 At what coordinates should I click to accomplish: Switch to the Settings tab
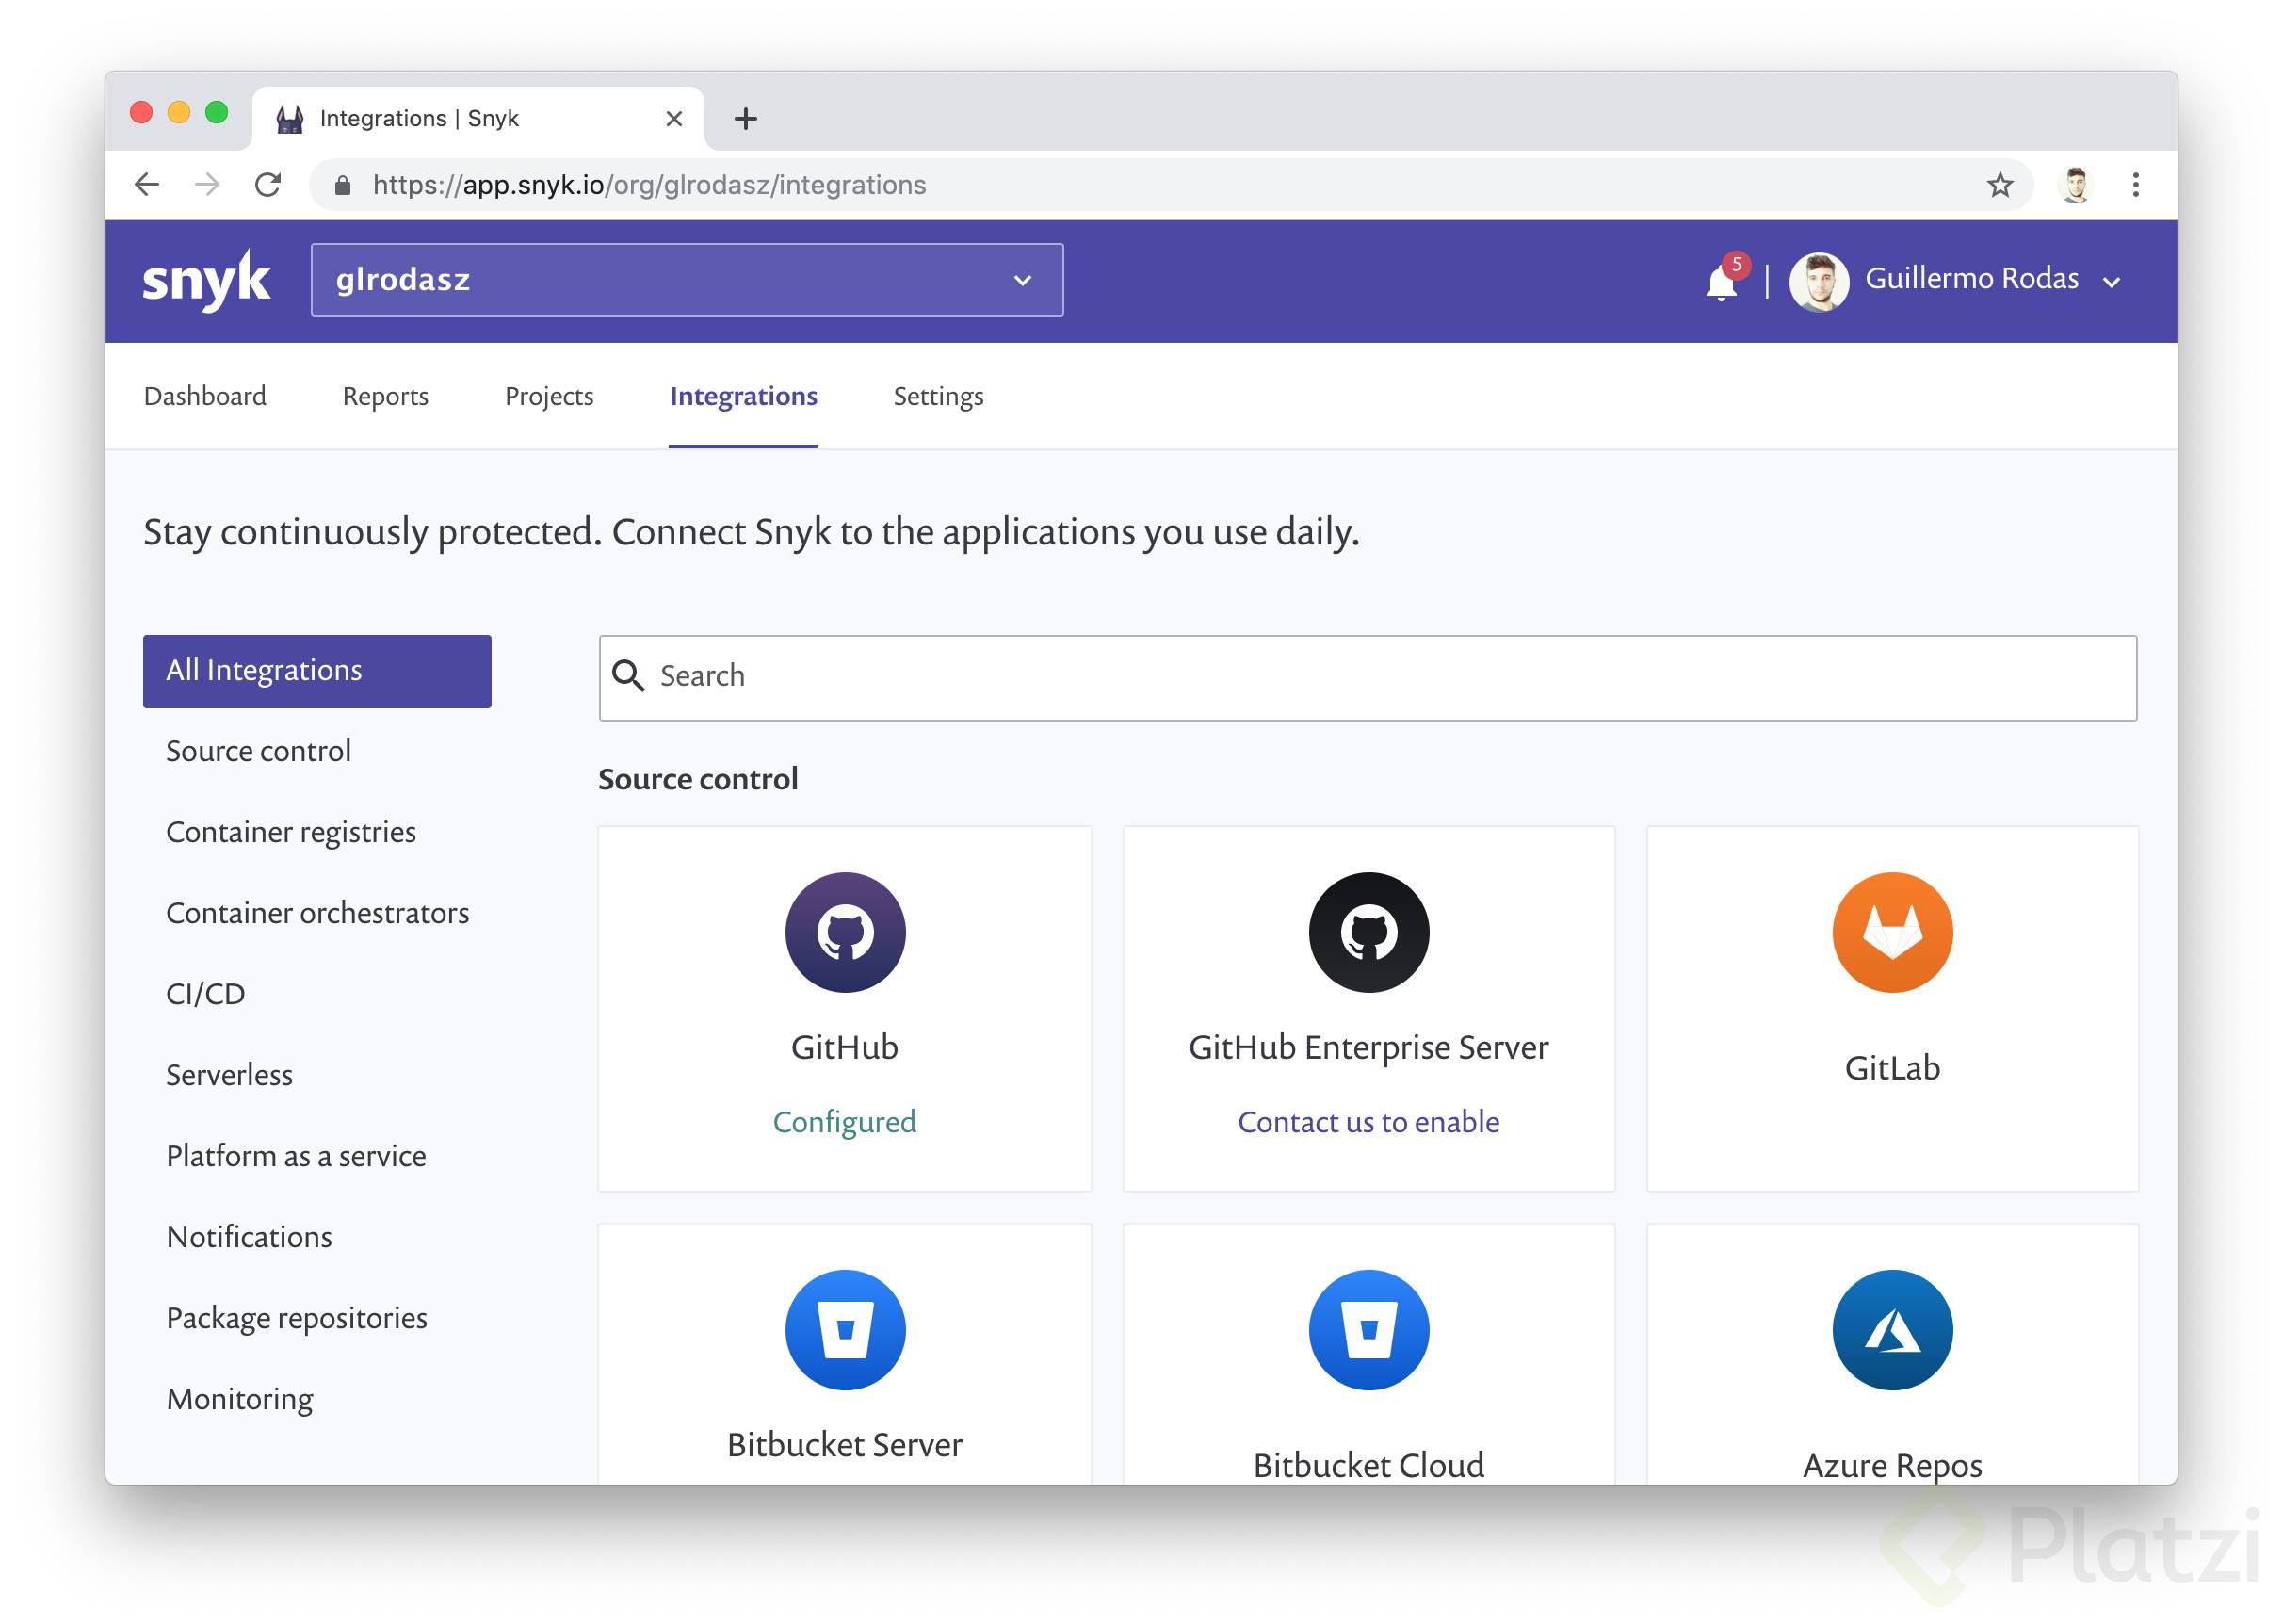(x=937, y=396)
